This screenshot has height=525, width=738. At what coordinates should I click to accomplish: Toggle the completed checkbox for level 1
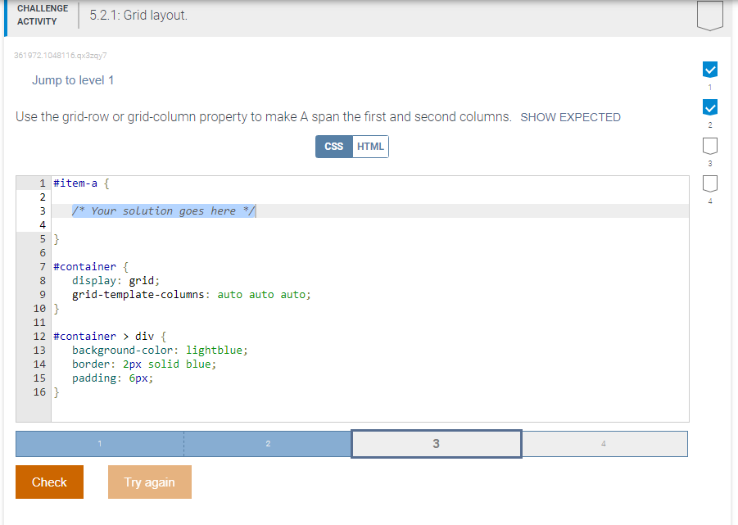709,70
